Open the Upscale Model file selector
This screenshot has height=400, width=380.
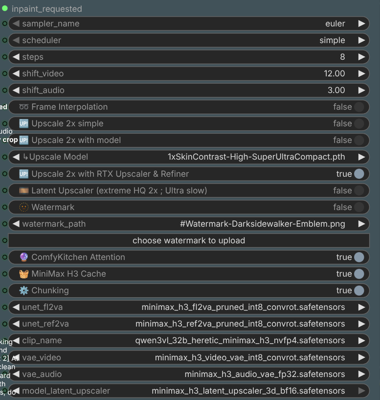coord(189,157)
